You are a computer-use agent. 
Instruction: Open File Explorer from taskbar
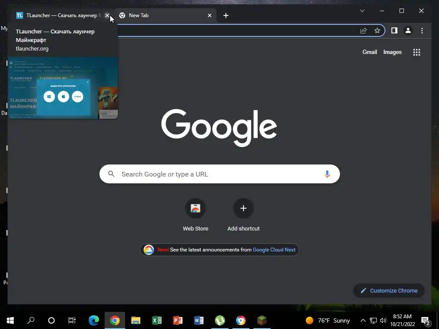pyautogui.click(x=135, y=320)
